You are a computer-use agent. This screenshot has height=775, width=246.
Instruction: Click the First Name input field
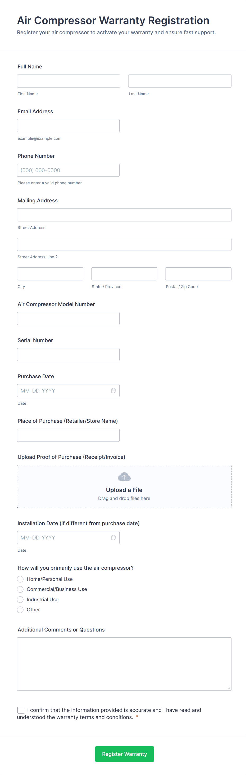coord(69,81)
